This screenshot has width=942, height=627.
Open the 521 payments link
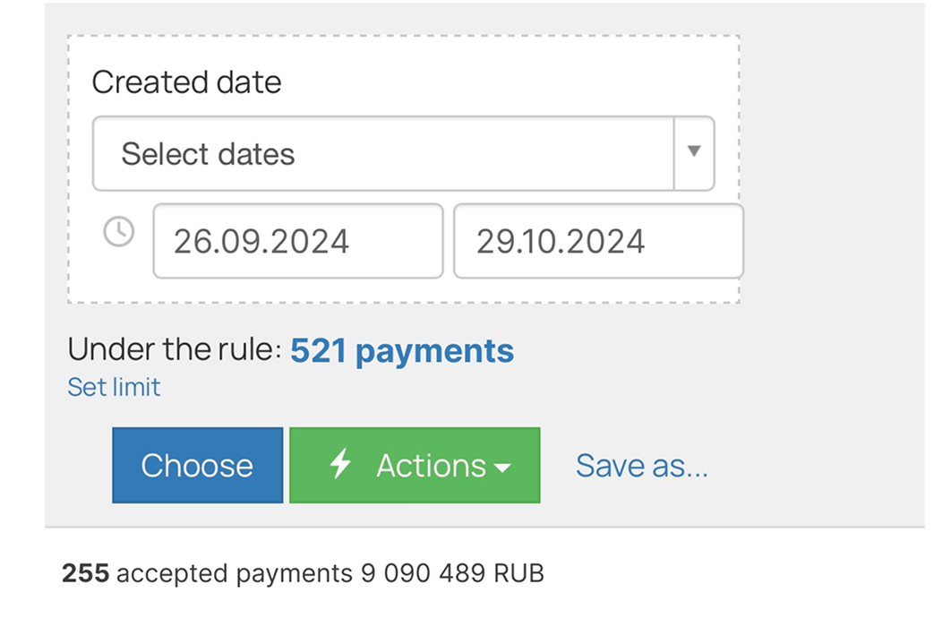pos(402,350)
